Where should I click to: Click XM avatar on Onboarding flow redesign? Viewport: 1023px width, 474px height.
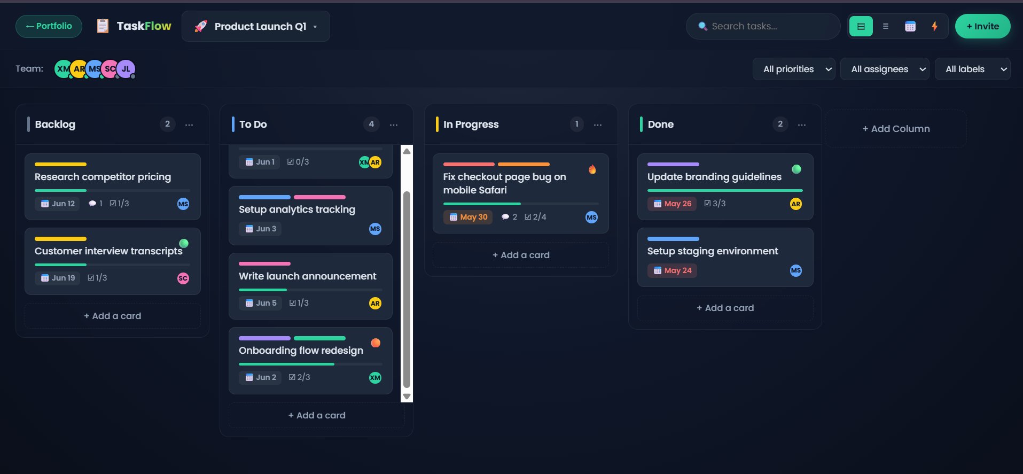(376, 377)
